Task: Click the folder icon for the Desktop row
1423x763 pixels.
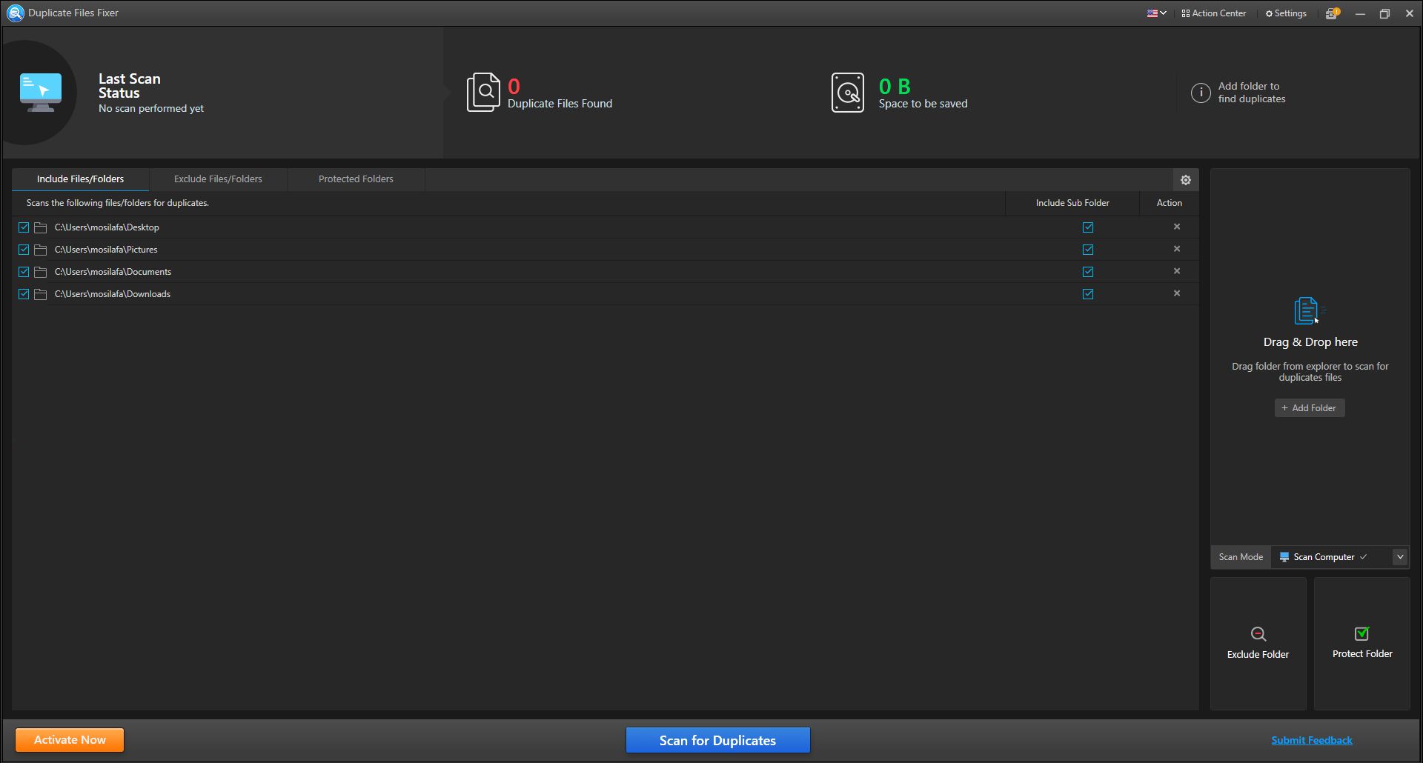Action: tap(41, 227)
